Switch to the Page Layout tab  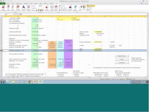pos(19,4)
